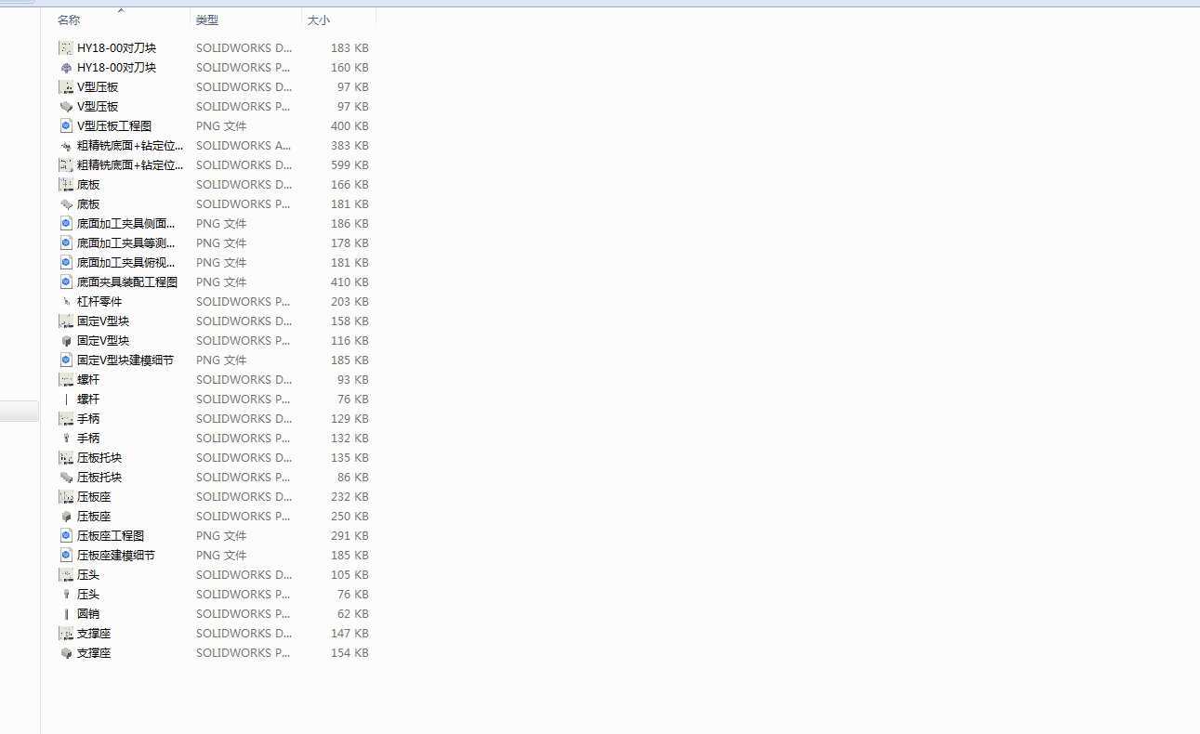Select the 599 KB 粗精铣底面 drawing icon
This screenshot has height=734, width=1200.
pos(66,164)
